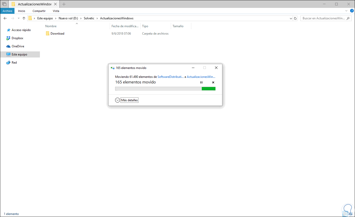355x217 pixels.
Task: Click the Download folder date 9/6/2018 07:06
Action: click(x=121, y=34)
